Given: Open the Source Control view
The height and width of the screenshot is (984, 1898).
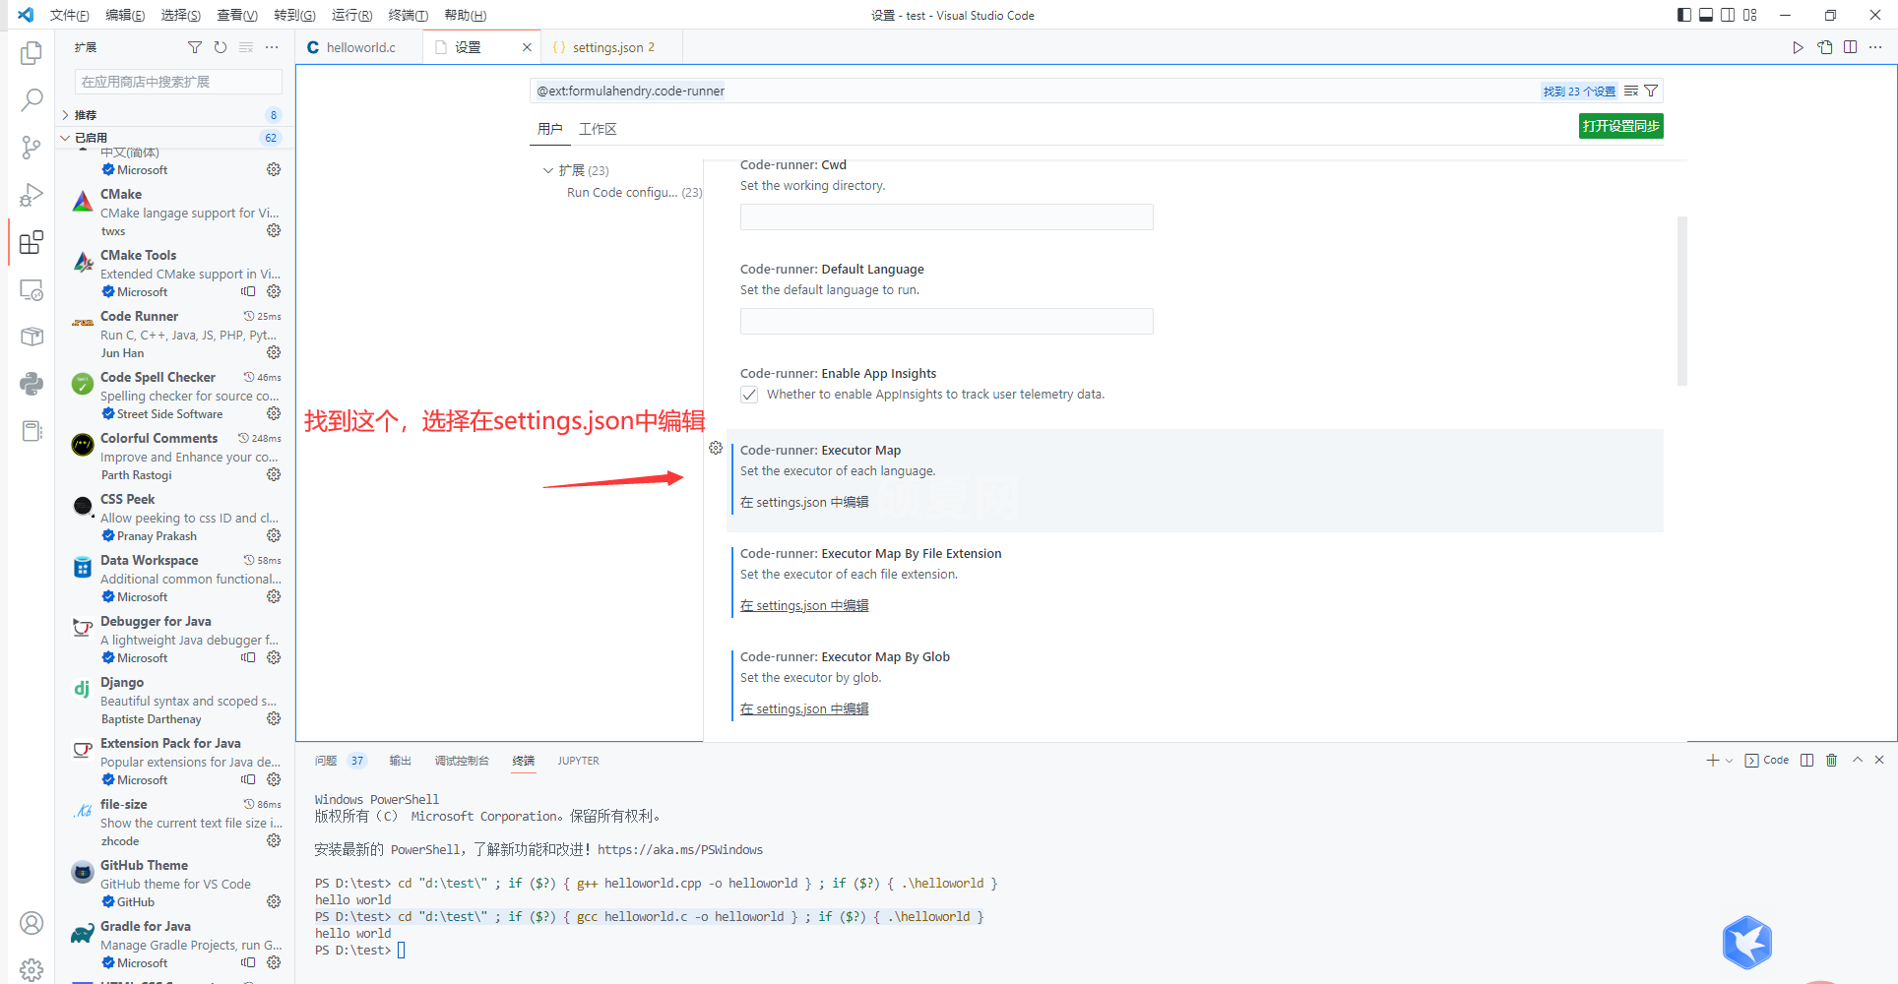Looking at the screenshot, I should coord(32,148).
